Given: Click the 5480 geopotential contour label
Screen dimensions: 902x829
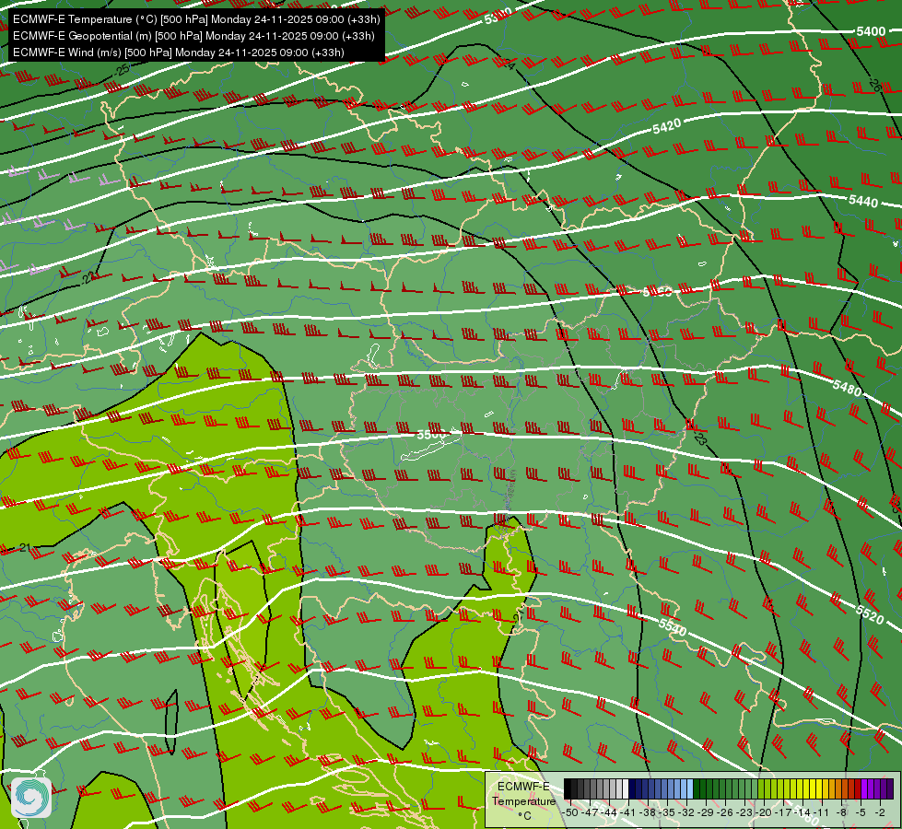Looking at the screenshot, I should 848,388.
